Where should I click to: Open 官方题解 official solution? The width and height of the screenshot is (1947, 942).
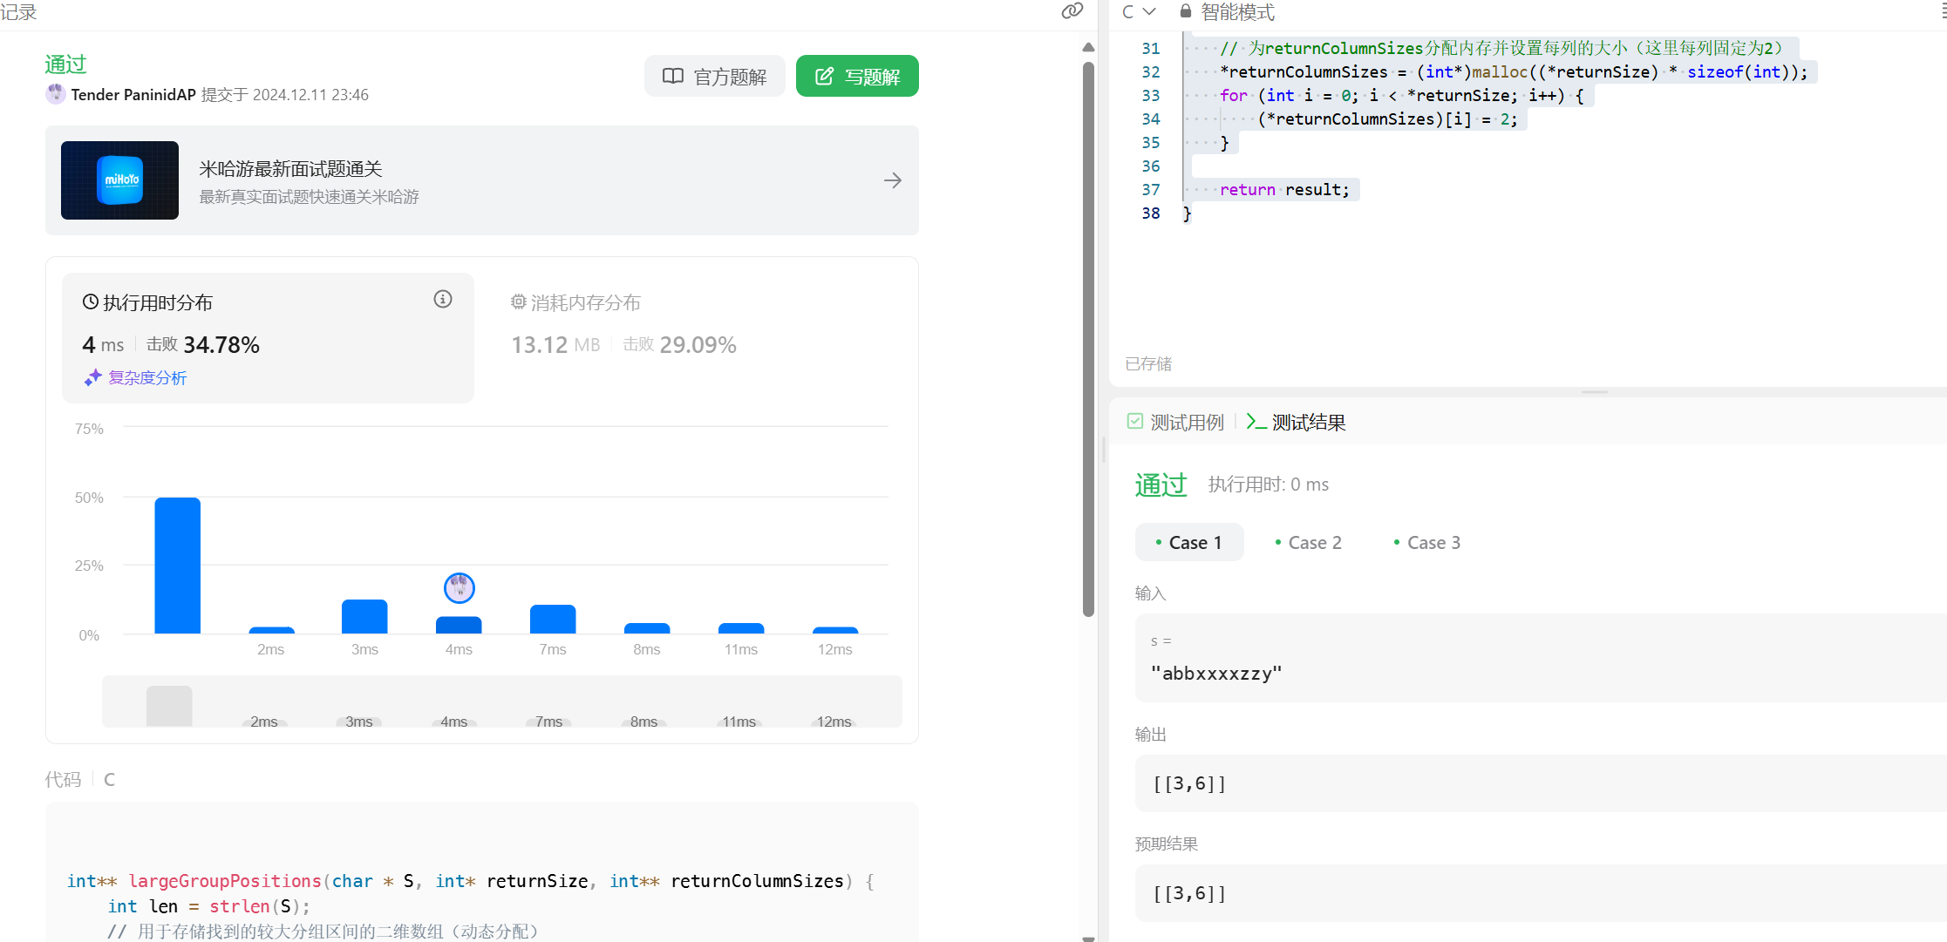coord(714,77)
